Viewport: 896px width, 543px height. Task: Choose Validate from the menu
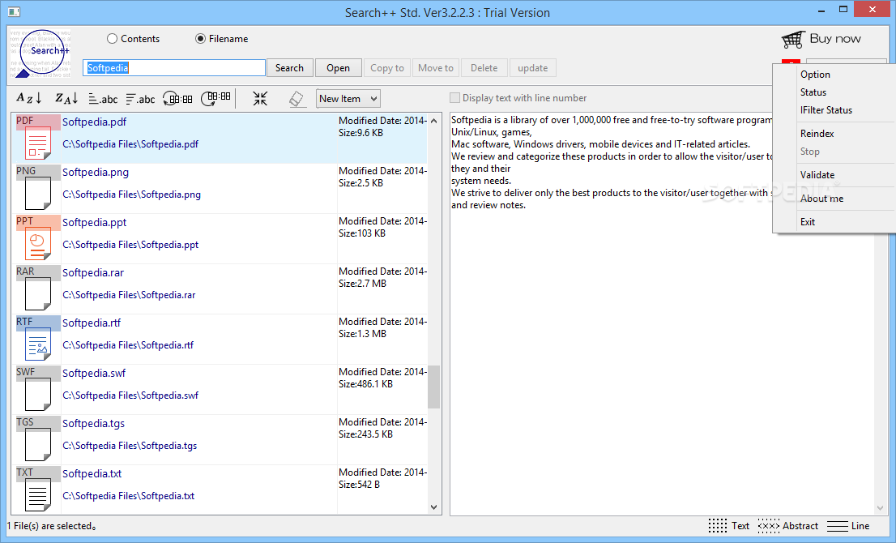pos(817,175)
